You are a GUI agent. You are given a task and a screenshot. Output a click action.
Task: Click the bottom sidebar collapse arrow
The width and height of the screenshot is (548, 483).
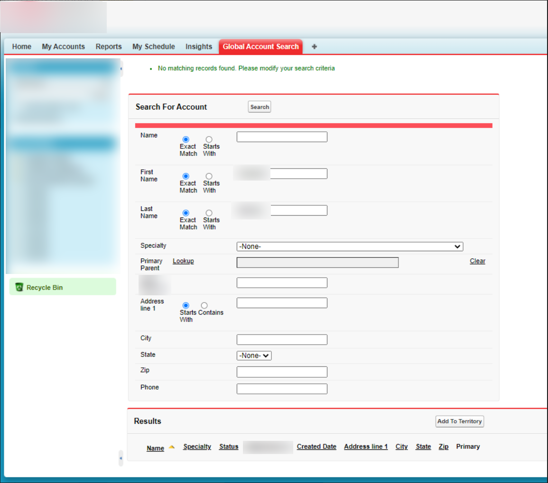tap(121, 458)
